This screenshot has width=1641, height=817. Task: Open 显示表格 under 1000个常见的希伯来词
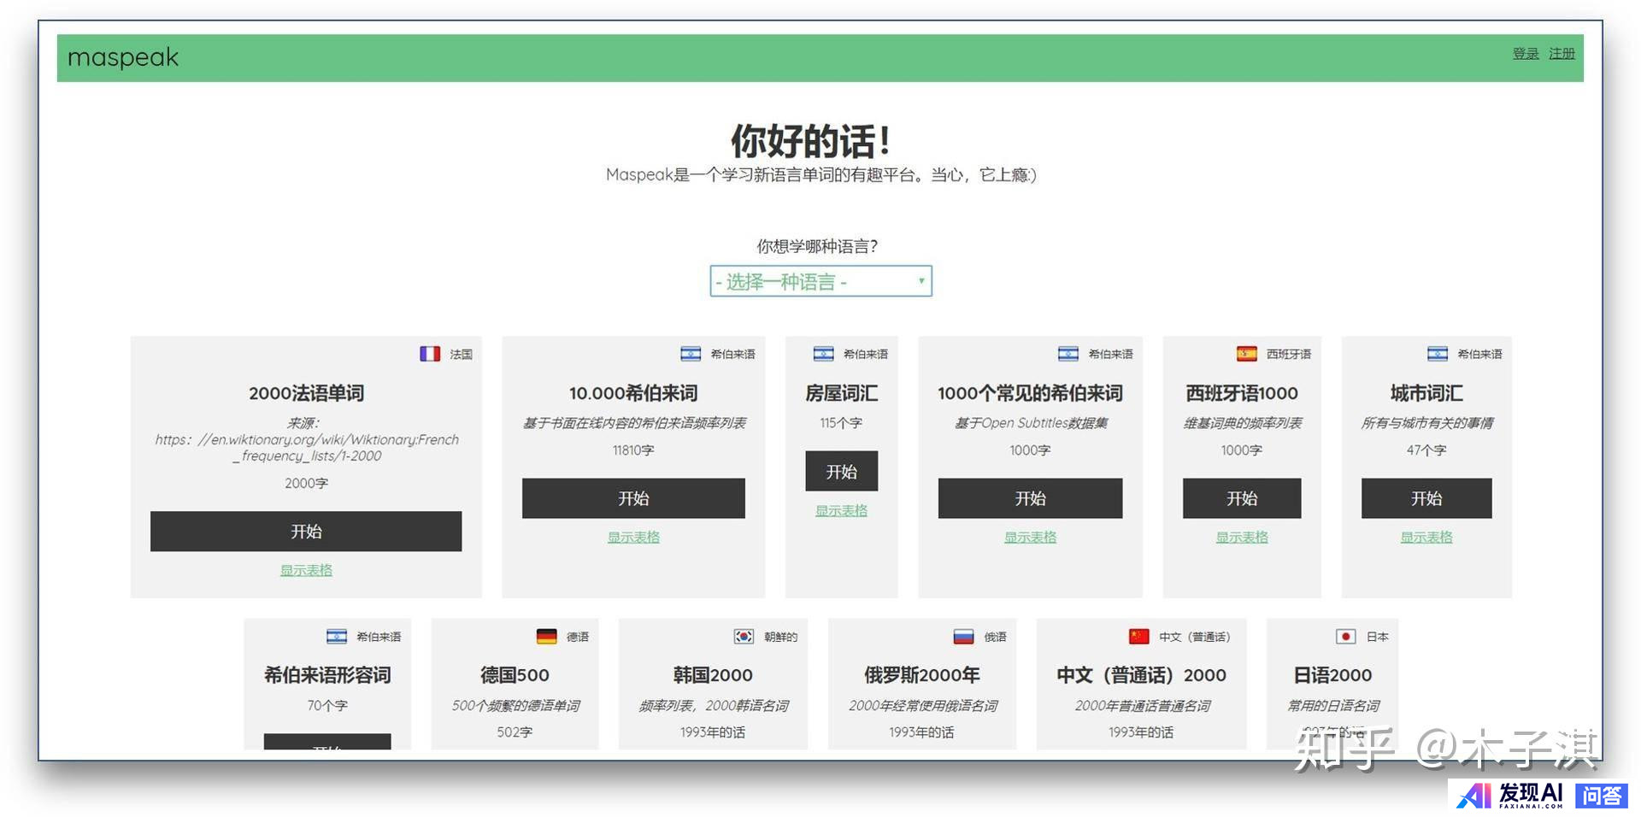[1030, 538]
